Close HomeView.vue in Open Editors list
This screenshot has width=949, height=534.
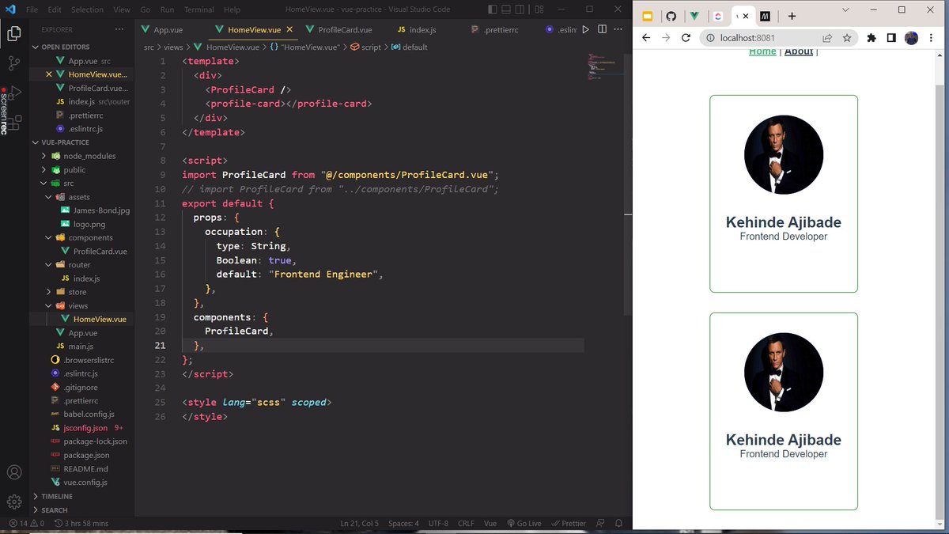(49, 74)
